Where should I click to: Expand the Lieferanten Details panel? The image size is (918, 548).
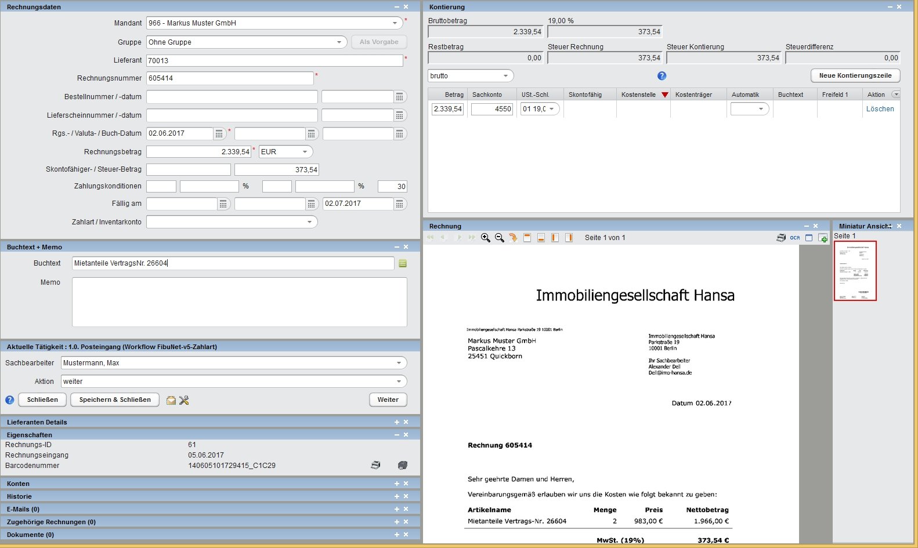click(x=397, y=422)
